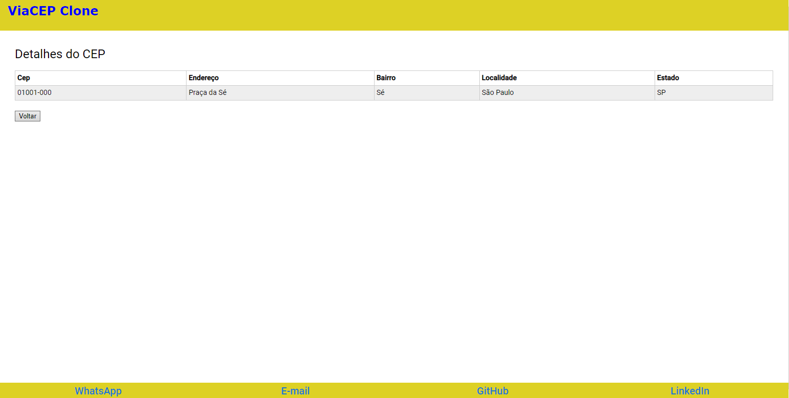Image resolution: width=789 pixels, height=398 pixels.
Task: Select the São Paulo localidade cell
Action: (497, 92)
